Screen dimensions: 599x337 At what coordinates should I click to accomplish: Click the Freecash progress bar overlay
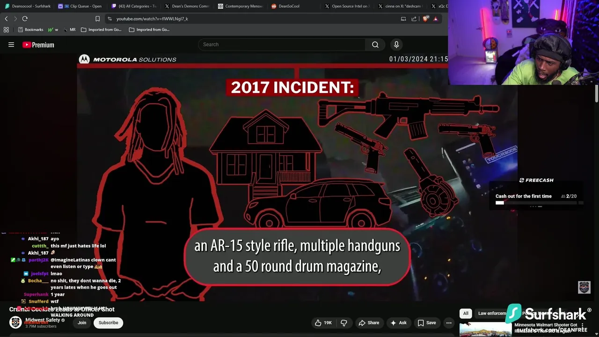click(x=537, y=203)
